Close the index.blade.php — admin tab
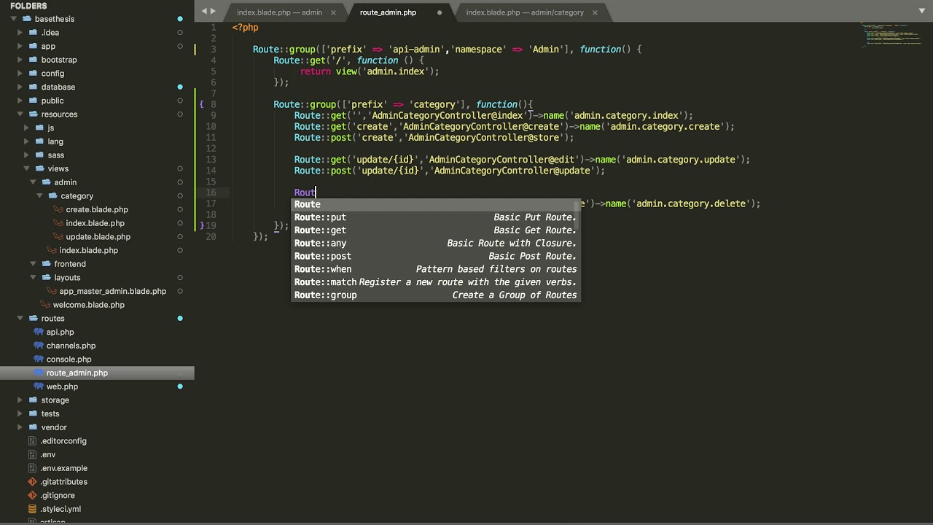 click(x=333, y=12)
